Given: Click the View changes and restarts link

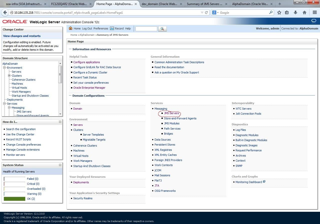Looking at the screenshot, I should click(22, 36).
